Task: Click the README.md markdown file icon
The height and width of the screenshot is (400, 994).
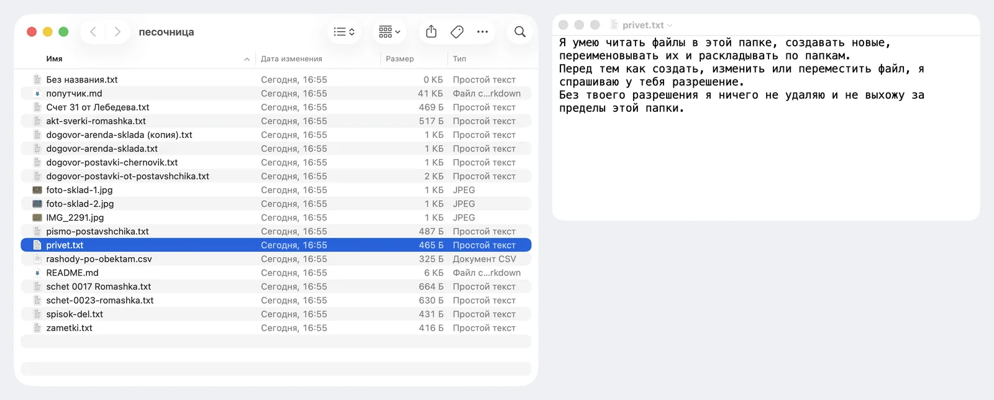Action: coord(37,273)
